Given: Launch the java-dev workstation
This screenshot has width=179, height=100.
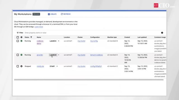Looking at the screenshot, I should point(53,55).
